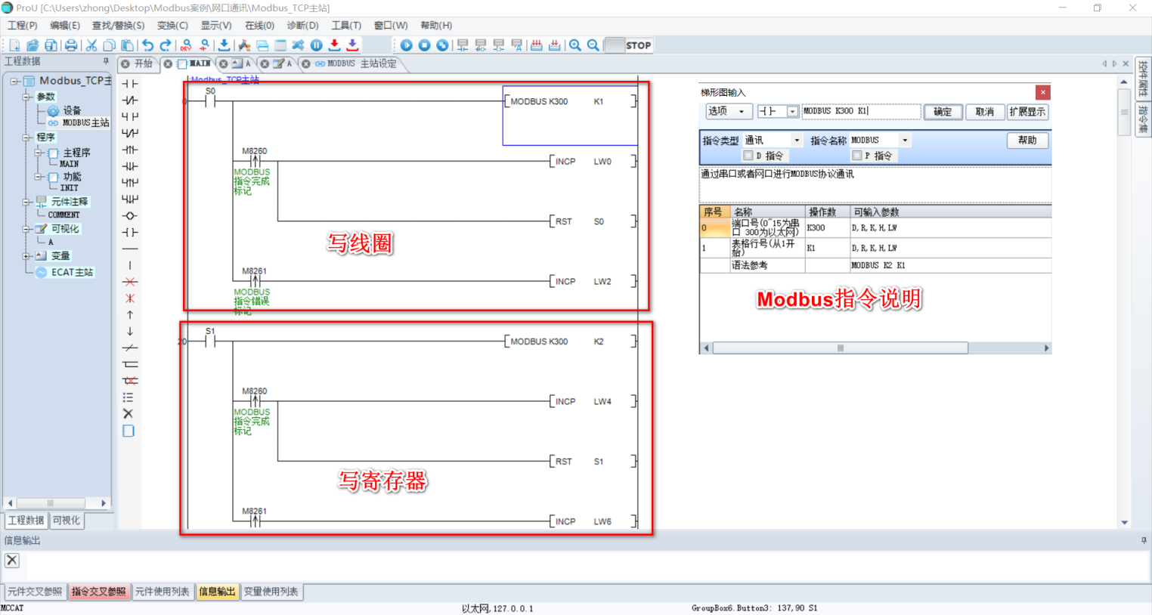Click the MODBUS K300 K1 input field
The width and height of the screenshot is (1152, 615).
coord(861,111)
